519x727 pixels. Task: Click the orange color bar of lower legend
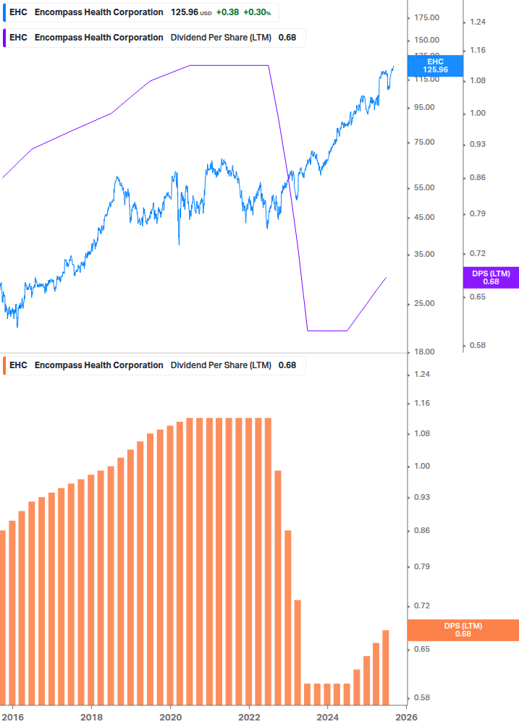(x=4, y=365)
